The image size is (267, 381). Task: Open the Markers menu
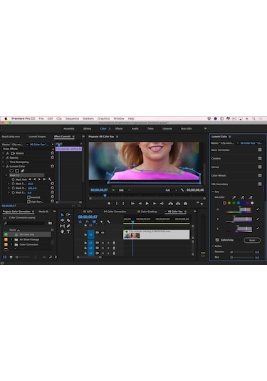click(88, 119)
